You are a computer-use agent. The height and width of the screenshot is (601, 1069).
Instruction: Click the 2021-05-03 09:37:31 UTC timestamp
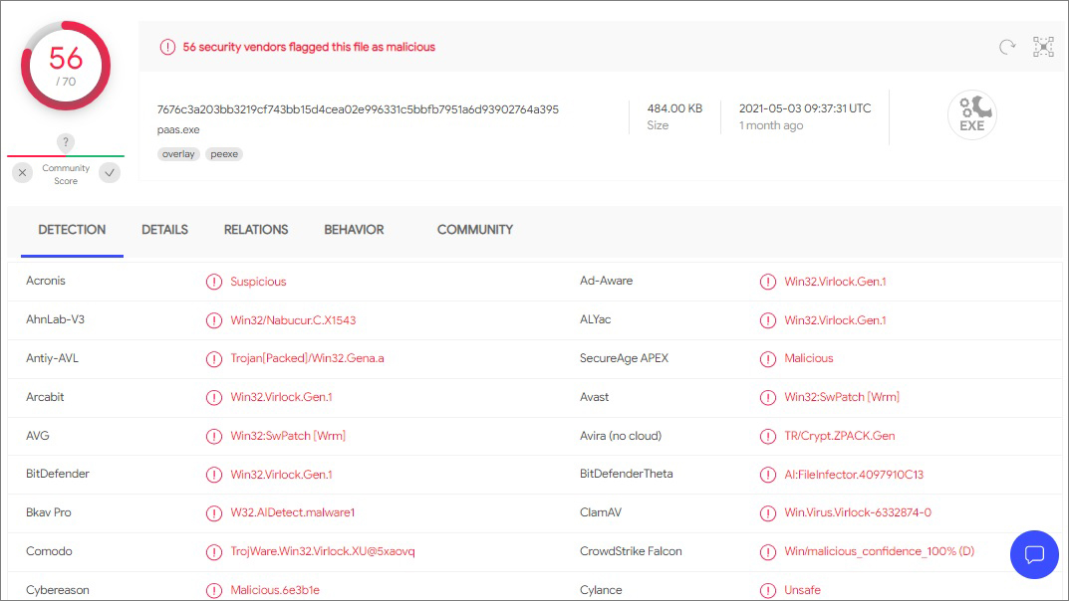point(805,108)
